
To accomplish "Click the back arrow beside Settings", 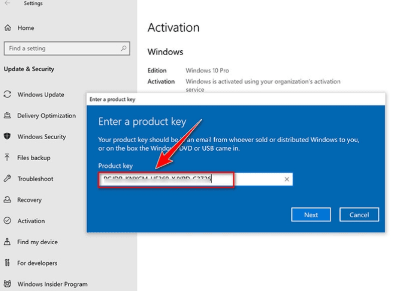I will [x=7, y=3].
